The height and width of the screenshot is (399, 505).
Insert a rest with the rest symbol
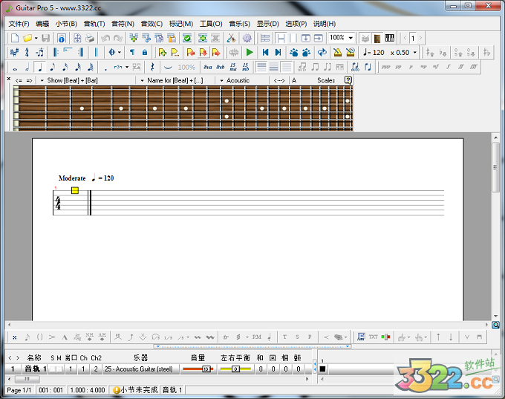click(x=152, y=67)
